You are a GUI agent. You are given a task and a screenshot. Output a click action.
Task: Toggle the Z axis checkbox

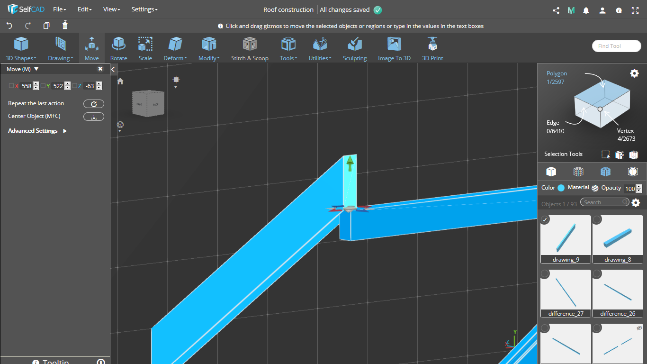(74, 86)
